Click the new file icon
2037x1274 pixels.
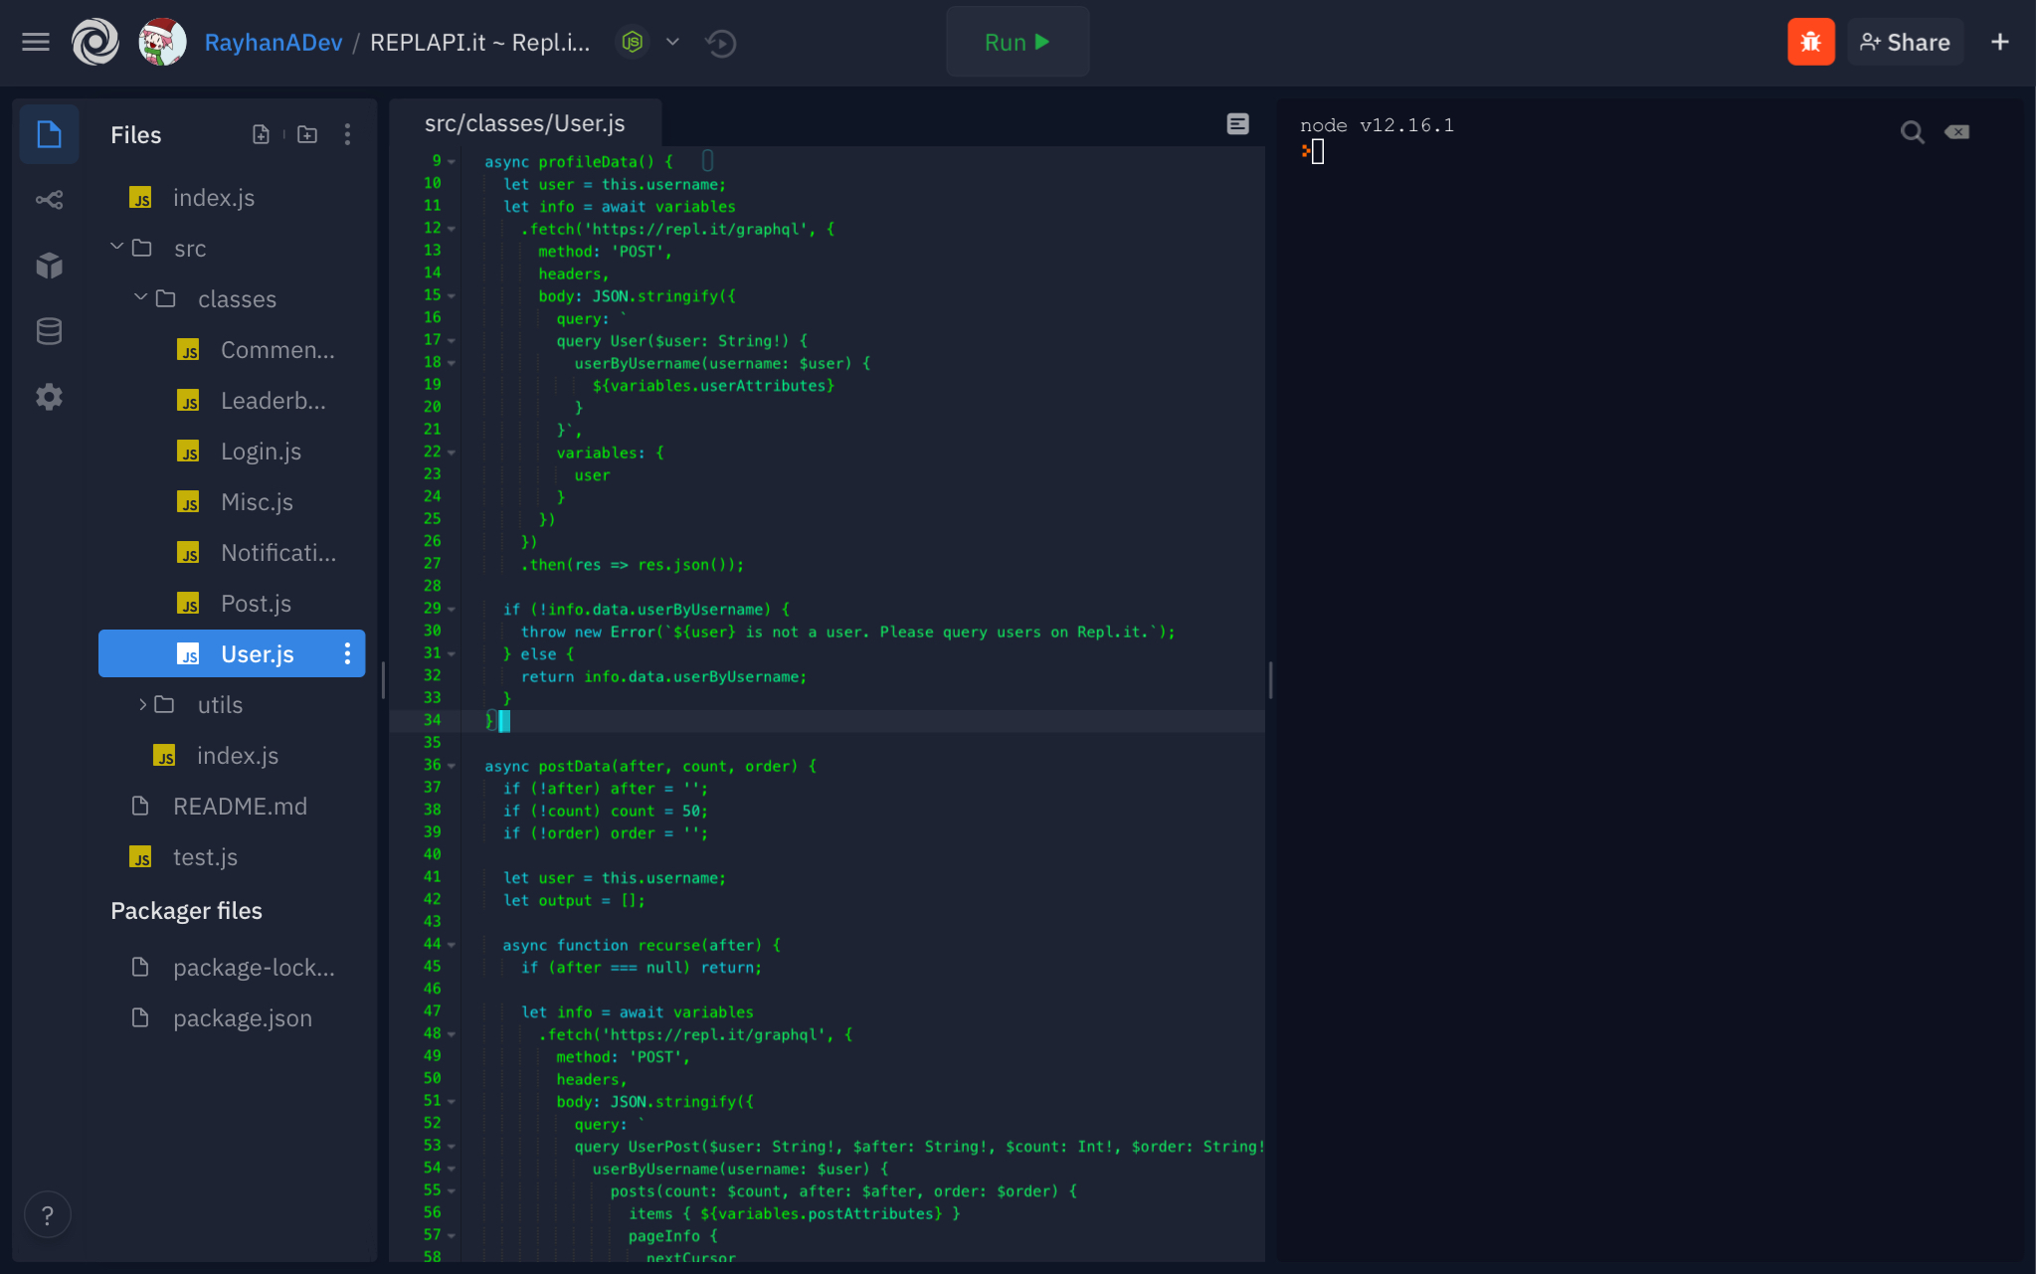(261, 134)
